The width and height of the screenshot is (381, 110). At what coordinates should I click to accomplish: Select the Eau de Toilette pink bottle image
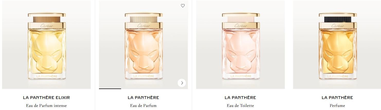pyautogui.click(x=240, y=45)
